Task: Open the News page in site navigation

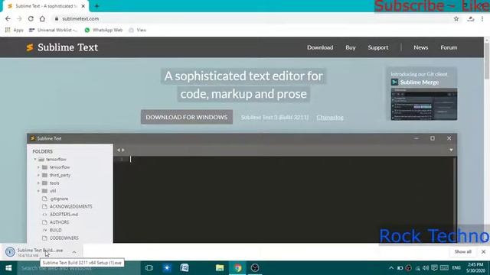Action: coord(420,47)
